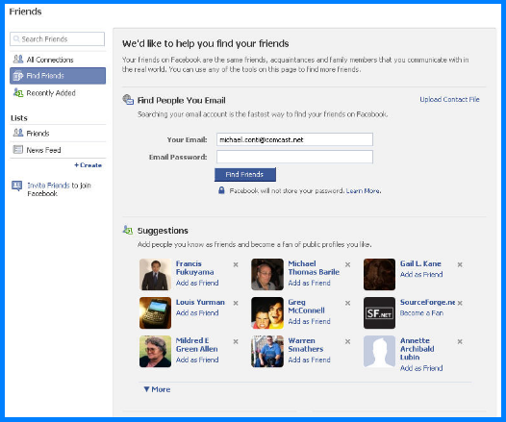Open SourceForge.net name link

(x=427, y=303)
